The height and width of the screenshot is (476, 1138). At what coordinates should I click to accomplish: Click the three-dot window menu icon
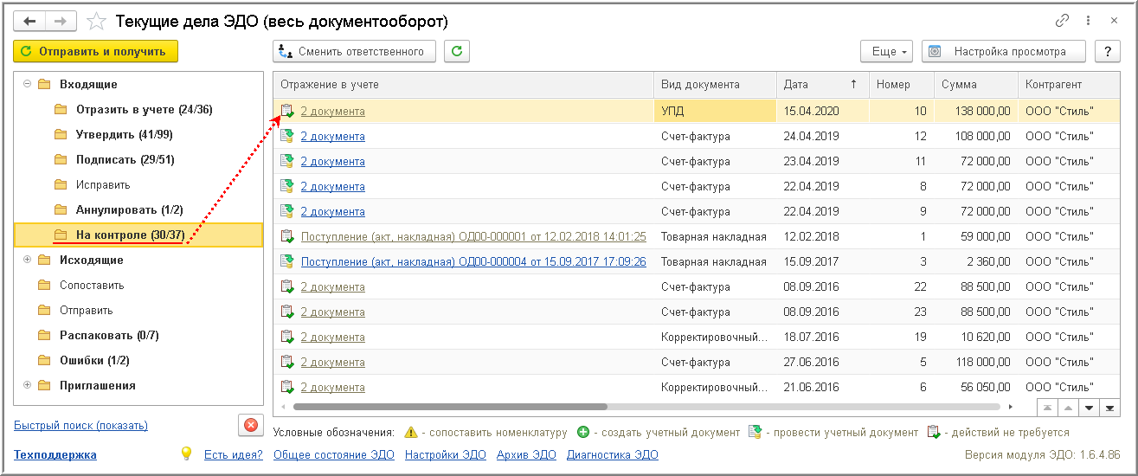click(1087, 21)
